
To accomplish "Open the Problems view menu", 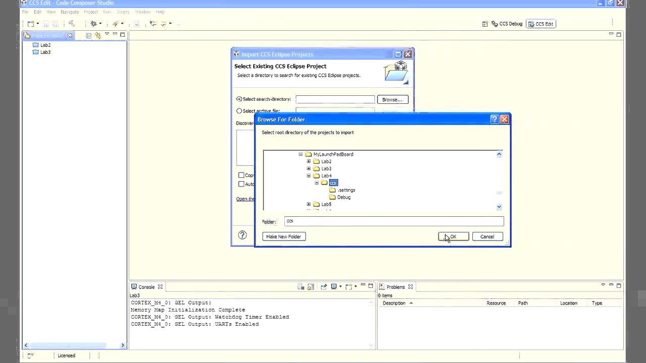I will click(603, 286).
